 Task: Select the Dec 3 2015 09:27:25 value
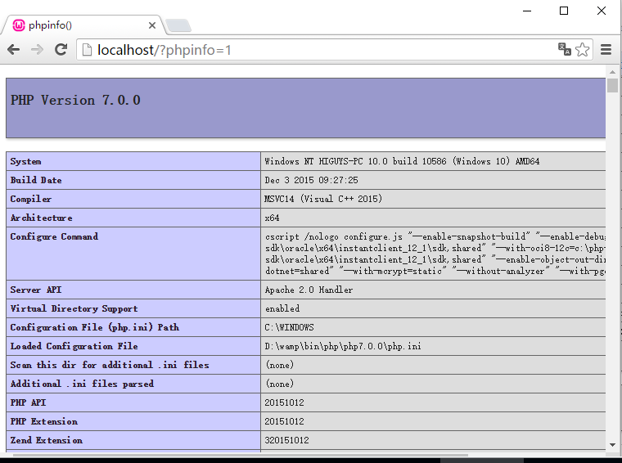pyautogui.click(x=311, y=180)
